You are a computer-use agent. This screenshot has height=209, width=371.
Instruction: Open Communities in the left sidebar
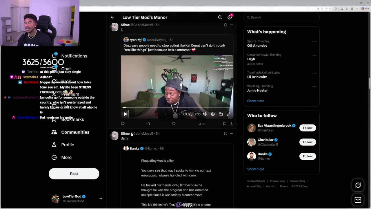point(70,132)
